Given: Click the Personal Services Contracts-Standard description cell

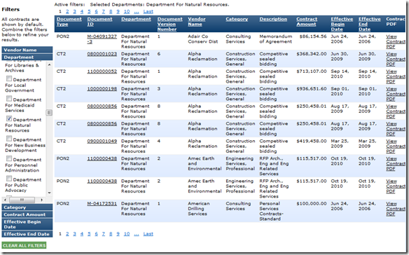Looking at the screenshot, I should tap(271, 211).
